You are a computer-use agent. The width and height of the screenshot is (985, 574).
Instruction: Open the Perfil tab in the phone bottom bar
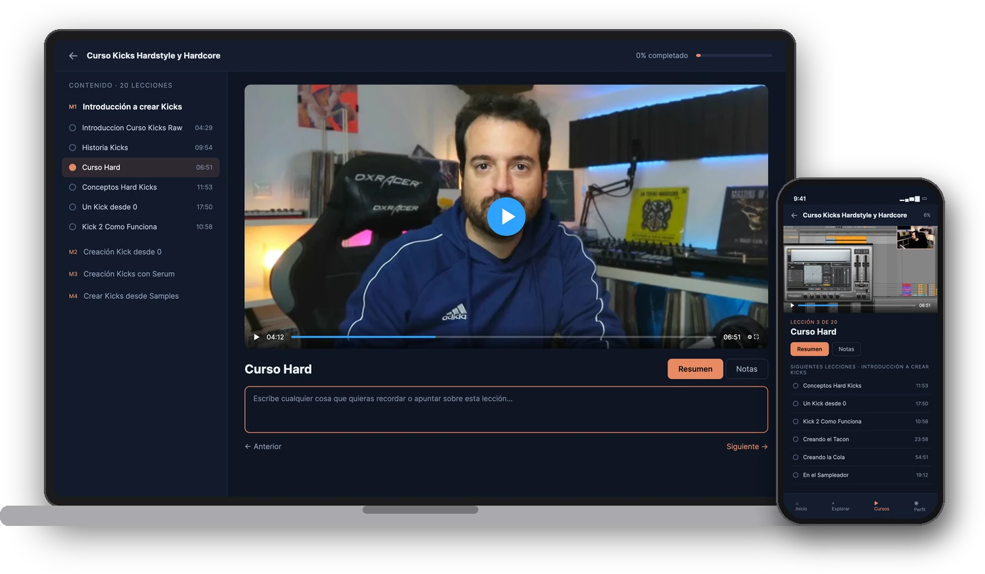(x=919, y=506)
